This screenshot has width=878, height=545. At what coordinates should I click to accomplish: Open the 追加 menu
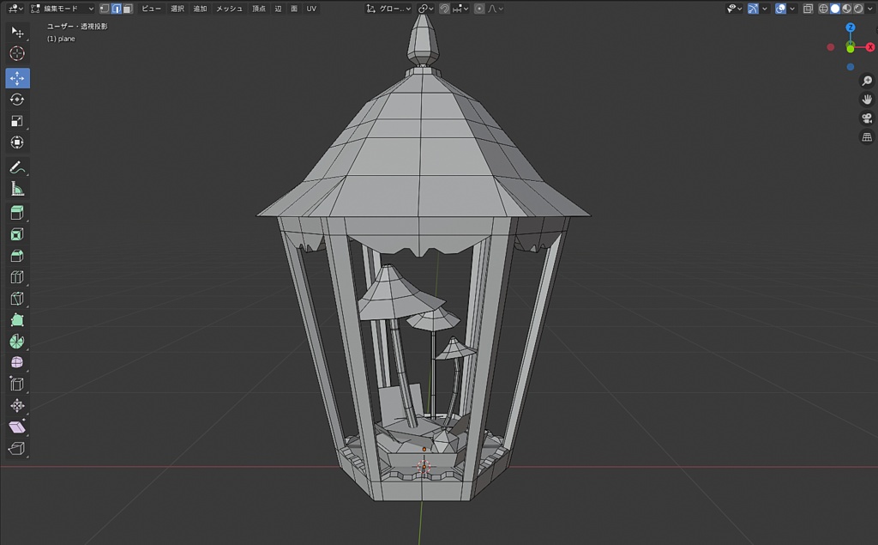(200, 9)
